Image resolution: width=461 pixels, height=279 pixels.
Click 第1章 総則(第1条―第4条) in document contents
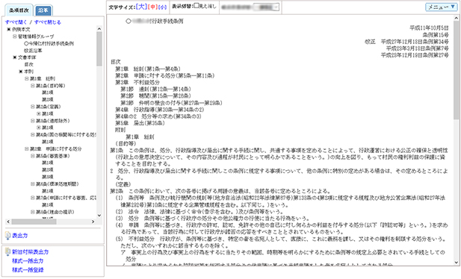pos(148,69)
